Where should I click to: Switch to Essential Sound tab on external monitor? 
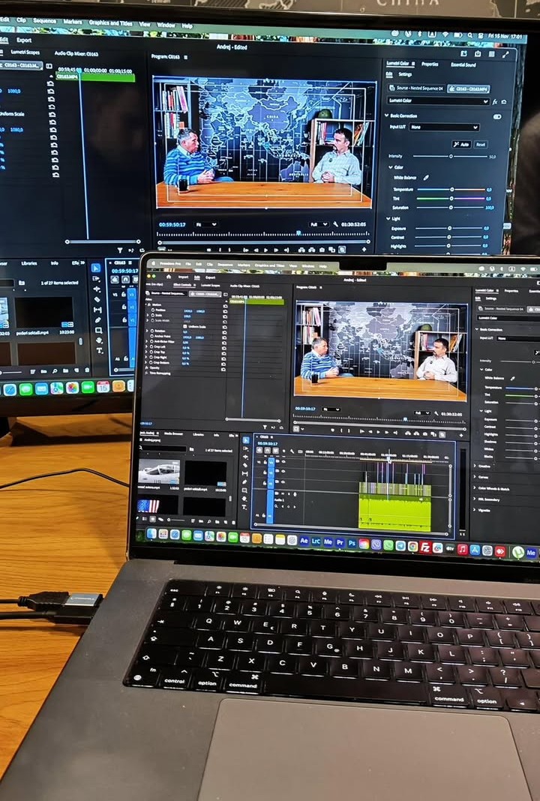(x=463, y=65)
